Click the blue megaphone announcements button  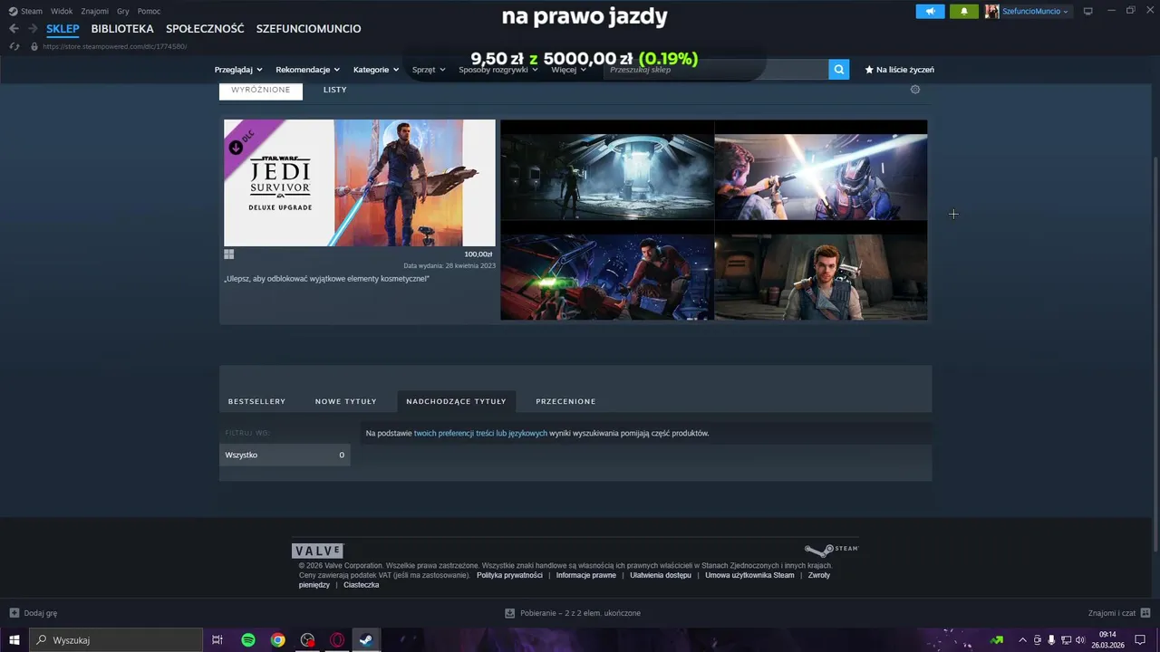coord(930,11)
